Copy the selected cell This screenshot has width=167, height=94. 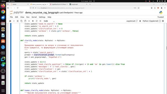(21, 21)
